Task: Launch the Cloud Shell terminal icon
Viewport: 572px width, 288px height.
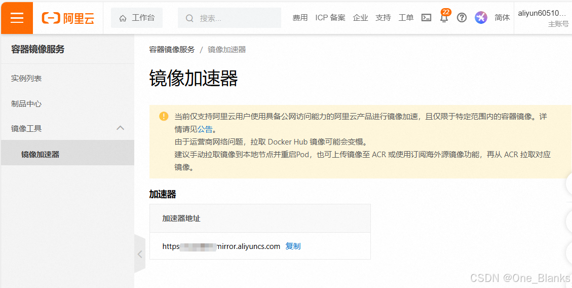Action: click(426, 18)
